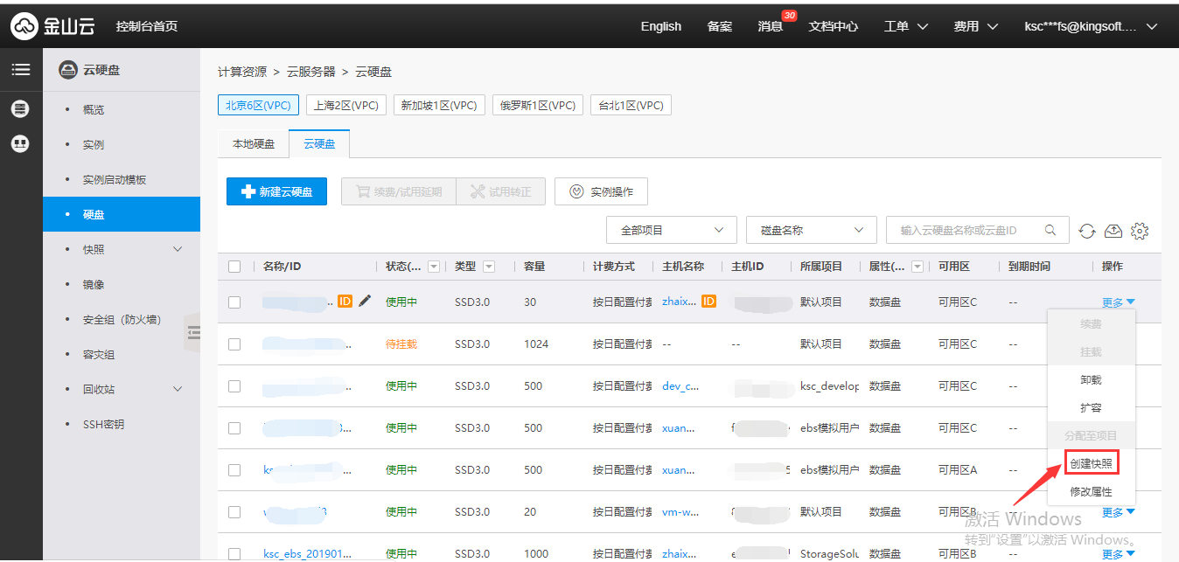The image size is (1179, 562).
Task: Go to 控制台首页
Action: coord(147,26)
